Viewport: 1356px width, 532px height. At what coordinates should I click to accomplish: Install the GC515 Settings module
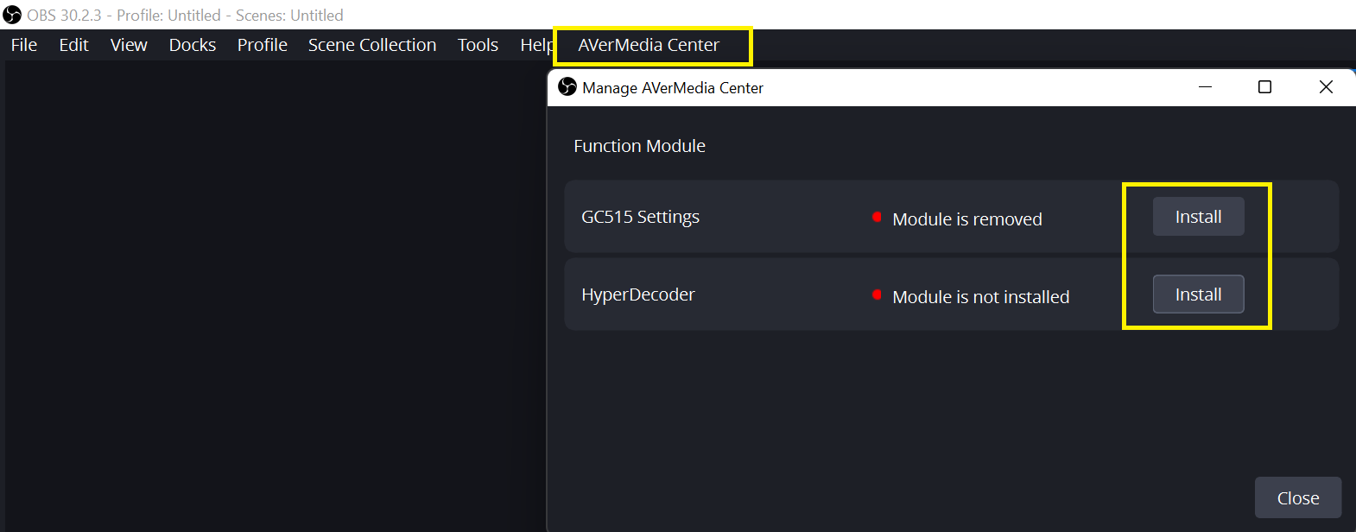[1198, 217]
